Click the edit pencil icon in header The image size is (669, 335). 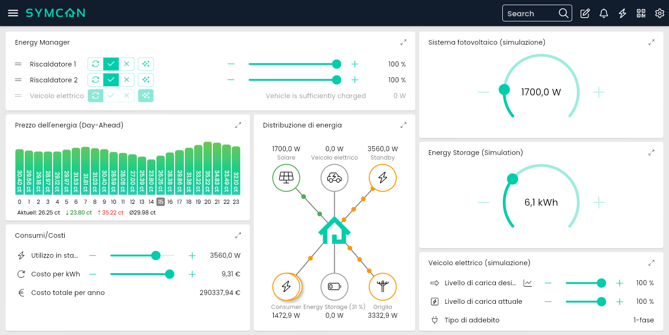[x=585, y=13]
